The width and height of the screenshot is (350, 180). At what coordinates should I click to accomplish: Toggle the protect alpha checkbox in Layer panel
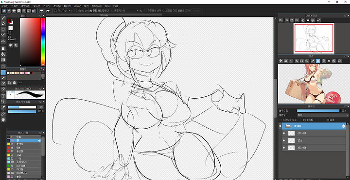pos(281,120)
